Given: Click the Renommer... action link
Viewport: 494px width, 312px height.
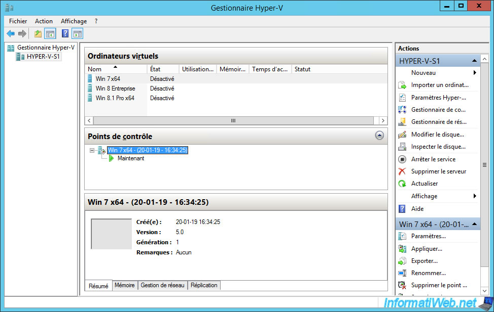Looking at the screenshot, I should (x=428, y=273).
